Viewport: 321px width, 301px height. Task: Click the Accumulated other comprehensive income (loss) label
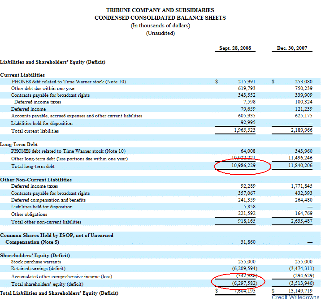point(61,276)
